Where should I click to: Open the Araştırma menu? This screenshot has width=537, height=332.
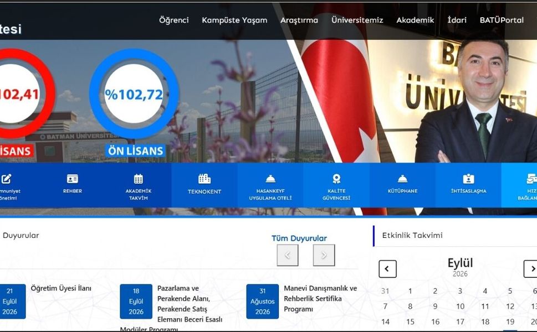pyautogui.click(x=299, y=20)
